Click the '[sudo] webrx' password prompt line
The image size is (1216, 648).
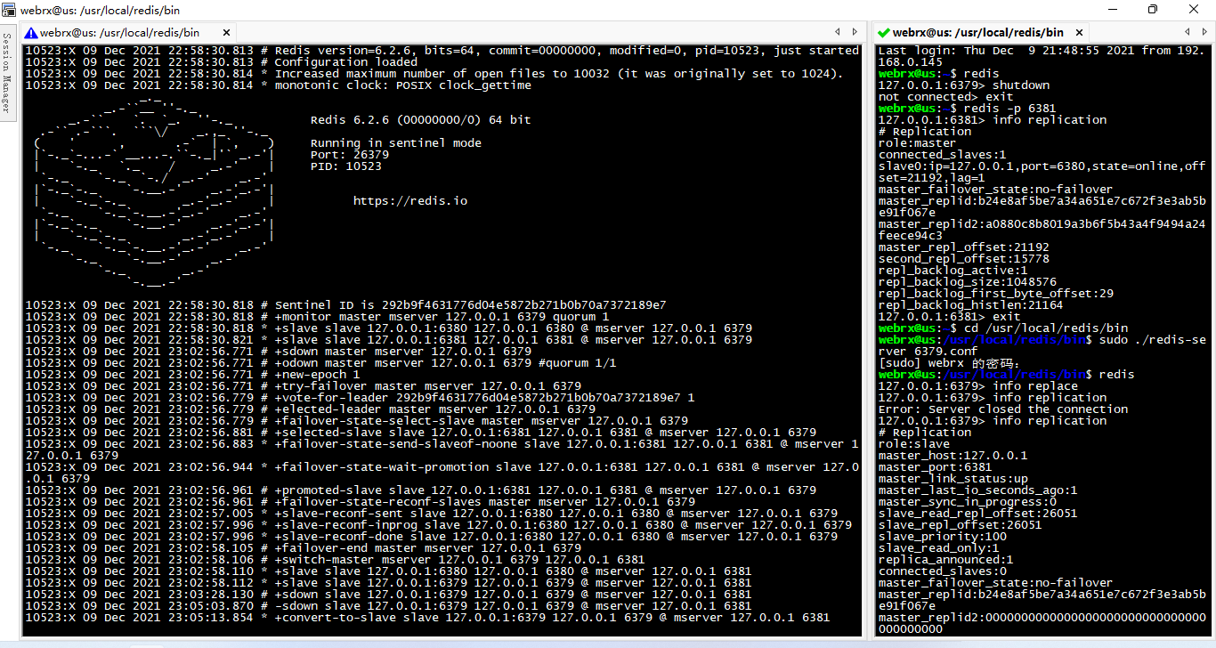pyautogui.click(x=949, y=363)
